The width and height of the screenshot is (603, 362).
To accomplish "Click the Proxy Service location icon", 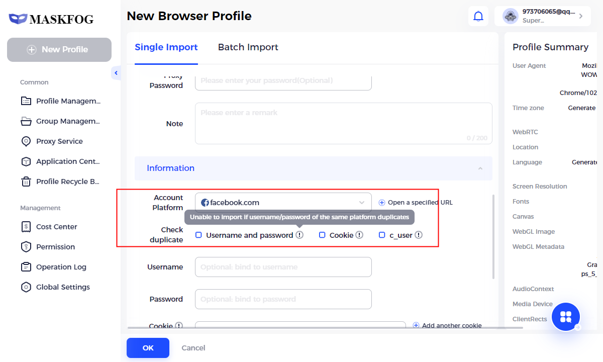I will [26, 141].
